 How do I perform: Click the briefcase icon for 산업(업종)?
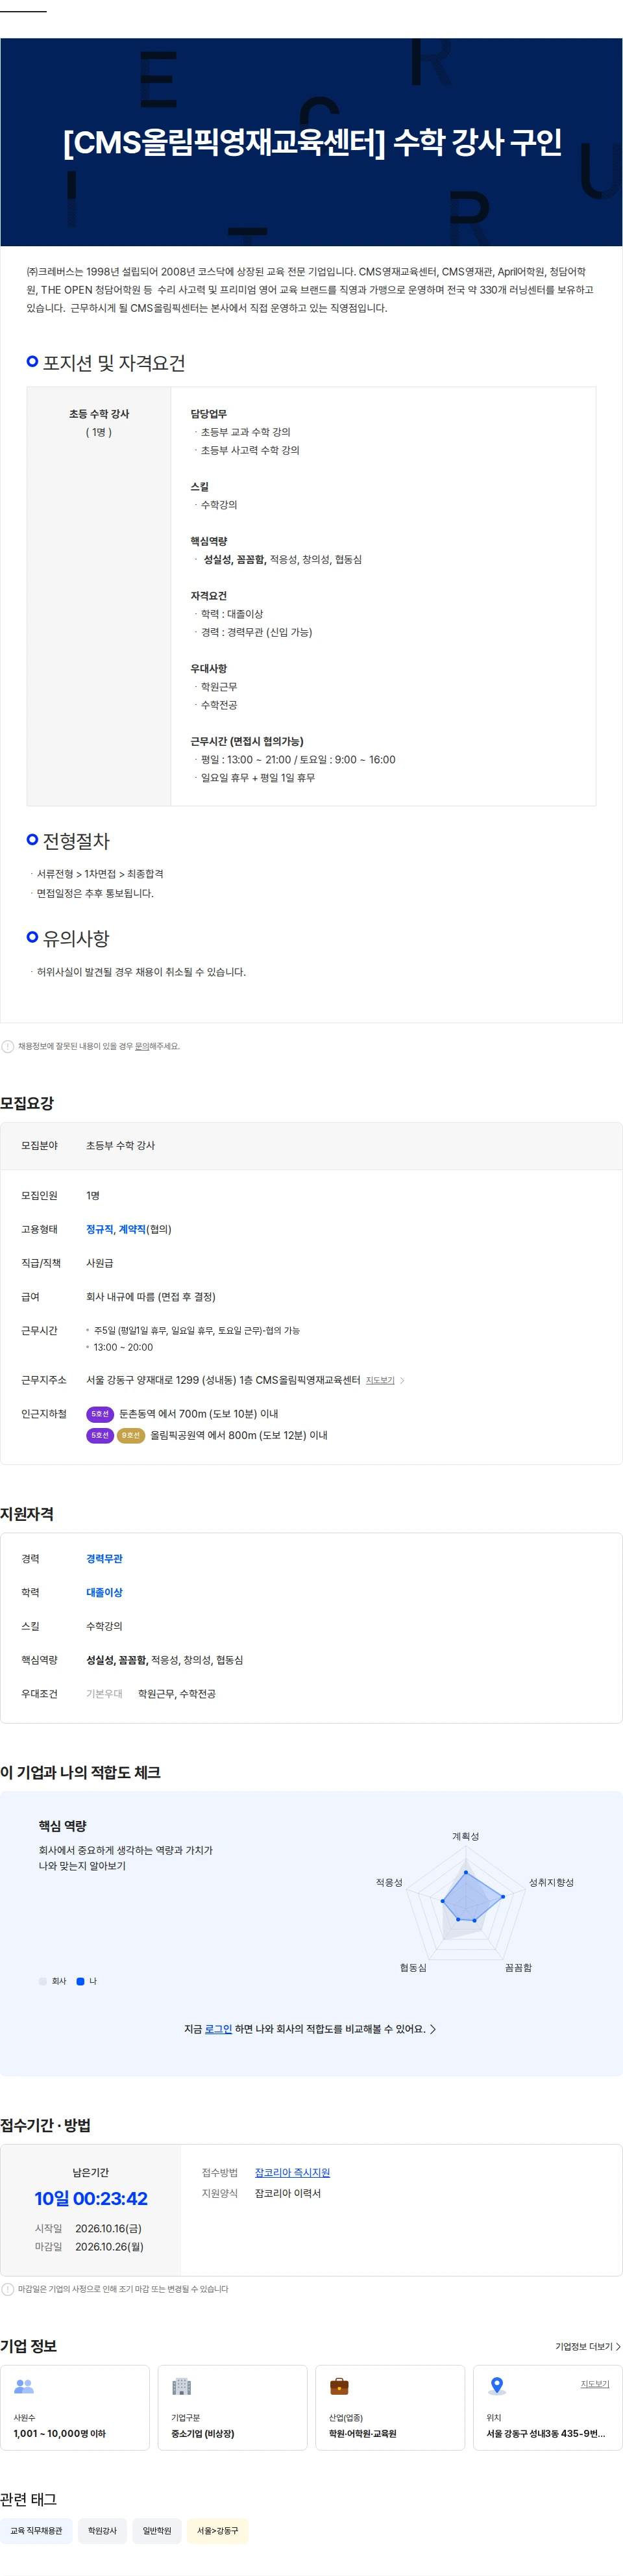(339, 2386)
